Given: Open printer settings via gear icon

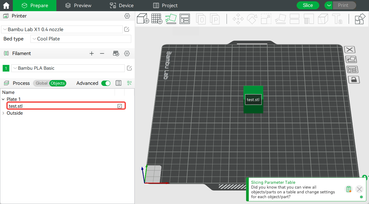Looking at the screenshot, I should tap(127, 16).
